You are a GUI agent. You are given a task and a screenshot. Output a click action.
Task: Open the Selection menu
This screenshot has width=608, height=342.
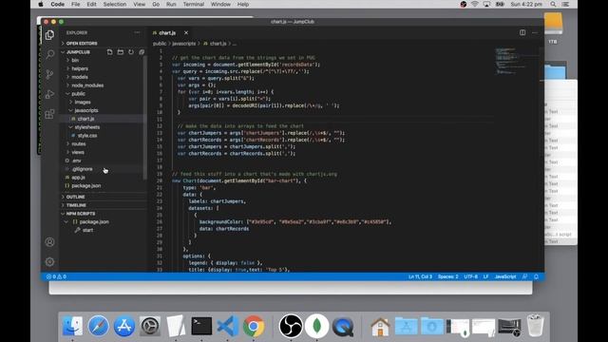[115, 4]
